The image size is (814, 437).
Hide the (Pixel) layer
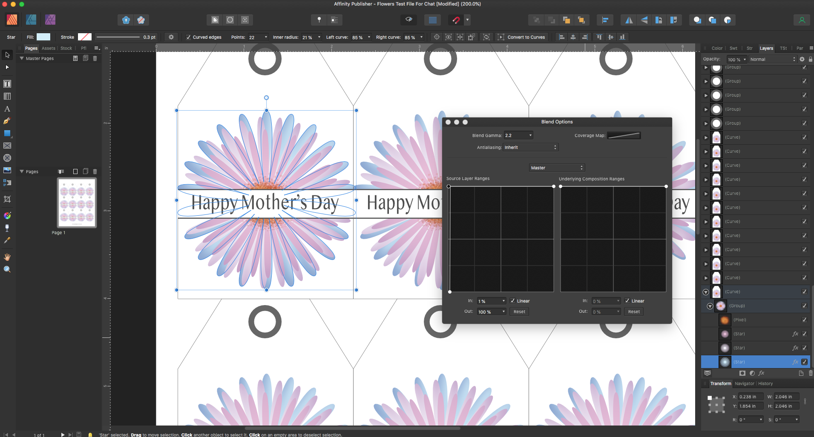804,320
